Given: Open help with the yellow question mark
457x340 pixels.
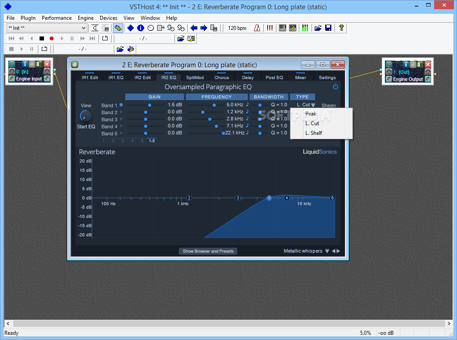Looking at the screenshot, I should click(x=341, y=28).
